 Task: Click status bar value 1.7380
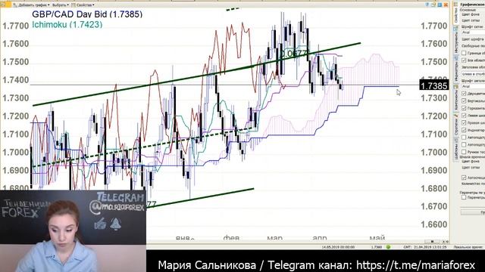point(377,247)
